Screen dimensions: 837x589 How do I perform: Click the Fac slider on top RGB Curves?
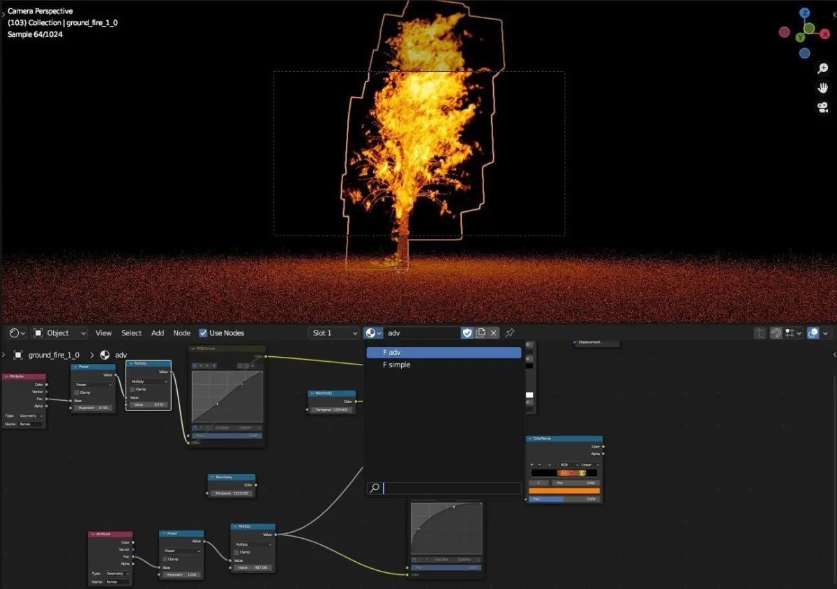pyautogui.click(x=227, y=436)
